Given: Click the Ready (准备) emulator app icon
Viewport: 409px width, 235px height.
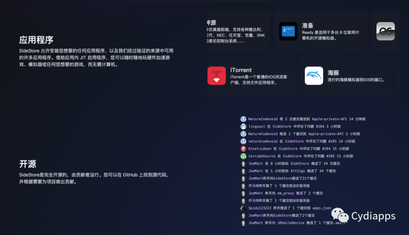Looking at the screenshot, I should pyautogui.click(x=288, y=31).
